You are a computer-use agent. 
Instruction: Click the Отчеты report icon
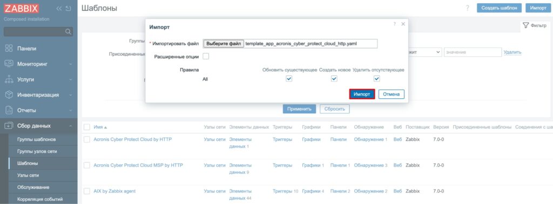9,110
